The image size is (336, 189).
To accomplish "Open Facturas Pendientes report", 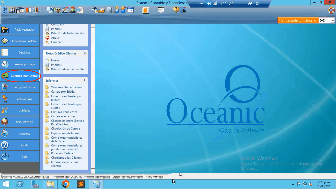I will tap(64, 112).
